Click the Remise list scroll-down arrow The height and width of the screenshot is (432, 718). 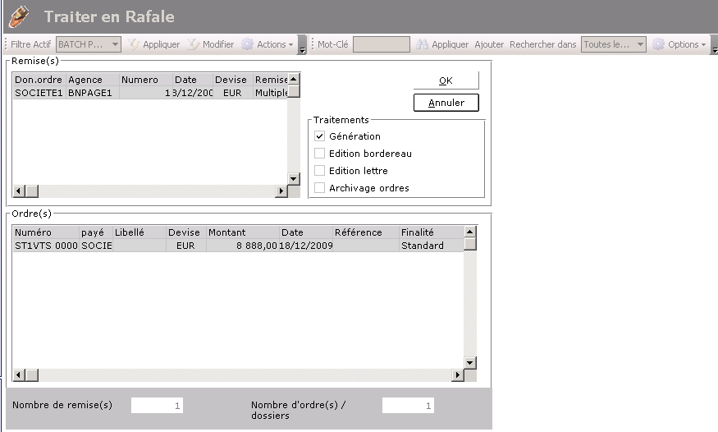coord(293,178)
